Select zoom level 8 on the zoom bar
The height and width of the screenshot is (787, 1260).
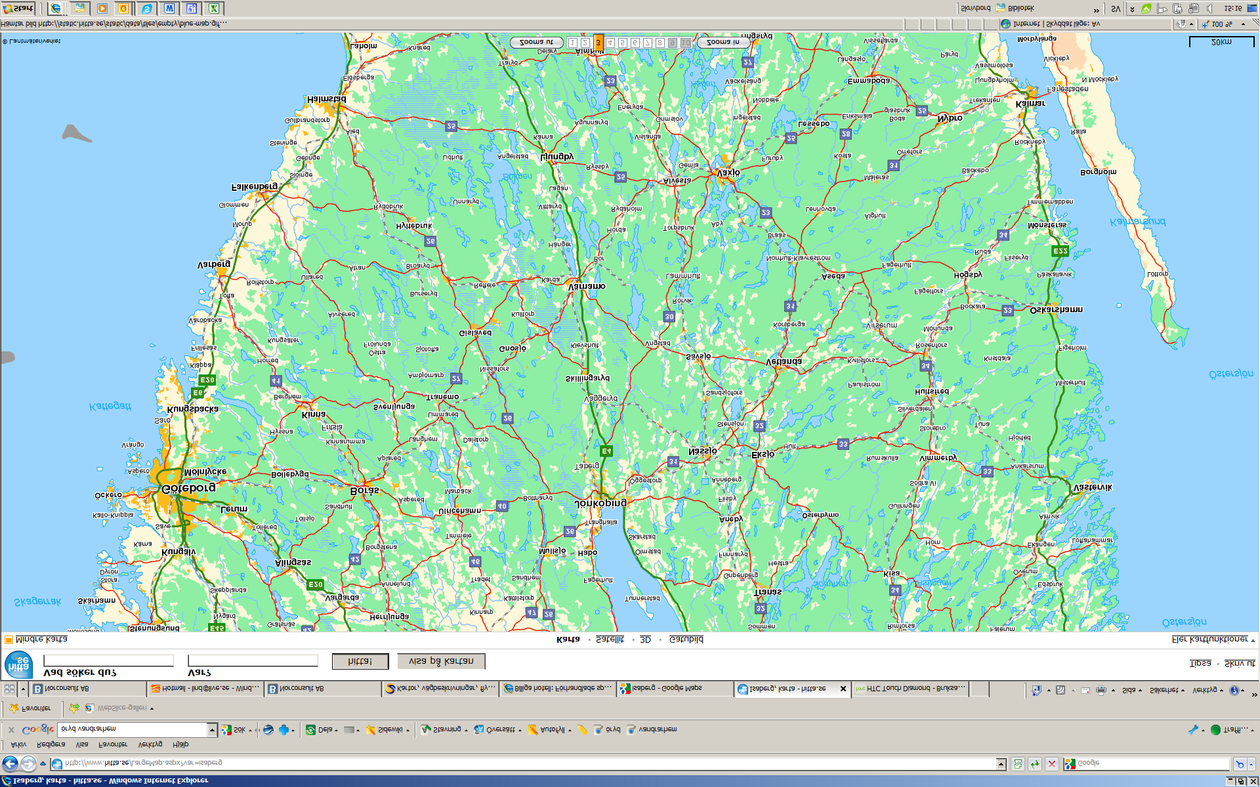click(x=660, y=43)
